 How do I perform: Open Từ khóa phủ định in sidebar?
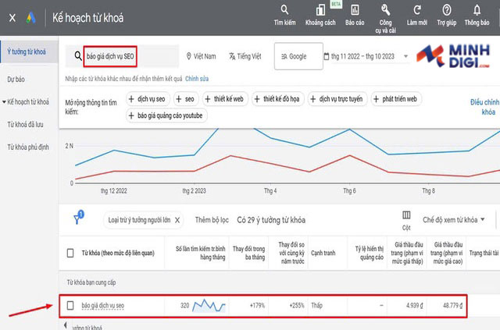click(28, 147)
